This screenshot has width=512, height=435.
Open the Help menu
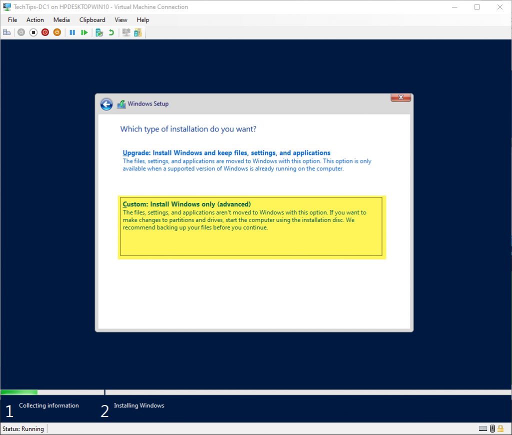(x=142, y=20)
